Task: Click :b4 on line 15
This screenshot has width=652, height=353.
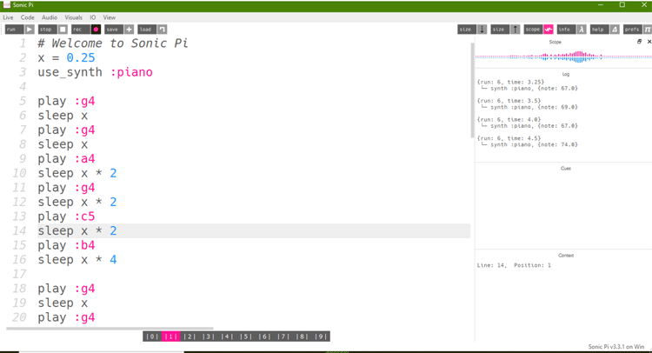Action: 85,245
